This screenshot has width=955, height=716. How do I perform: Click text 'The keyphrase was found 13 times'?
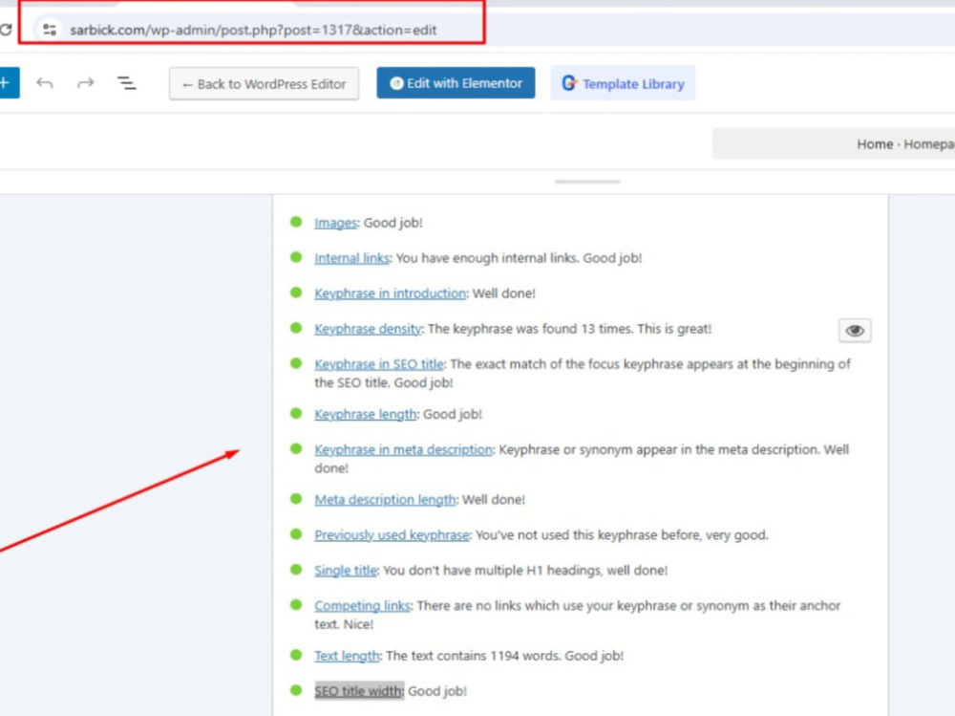[x=530, y=329]
